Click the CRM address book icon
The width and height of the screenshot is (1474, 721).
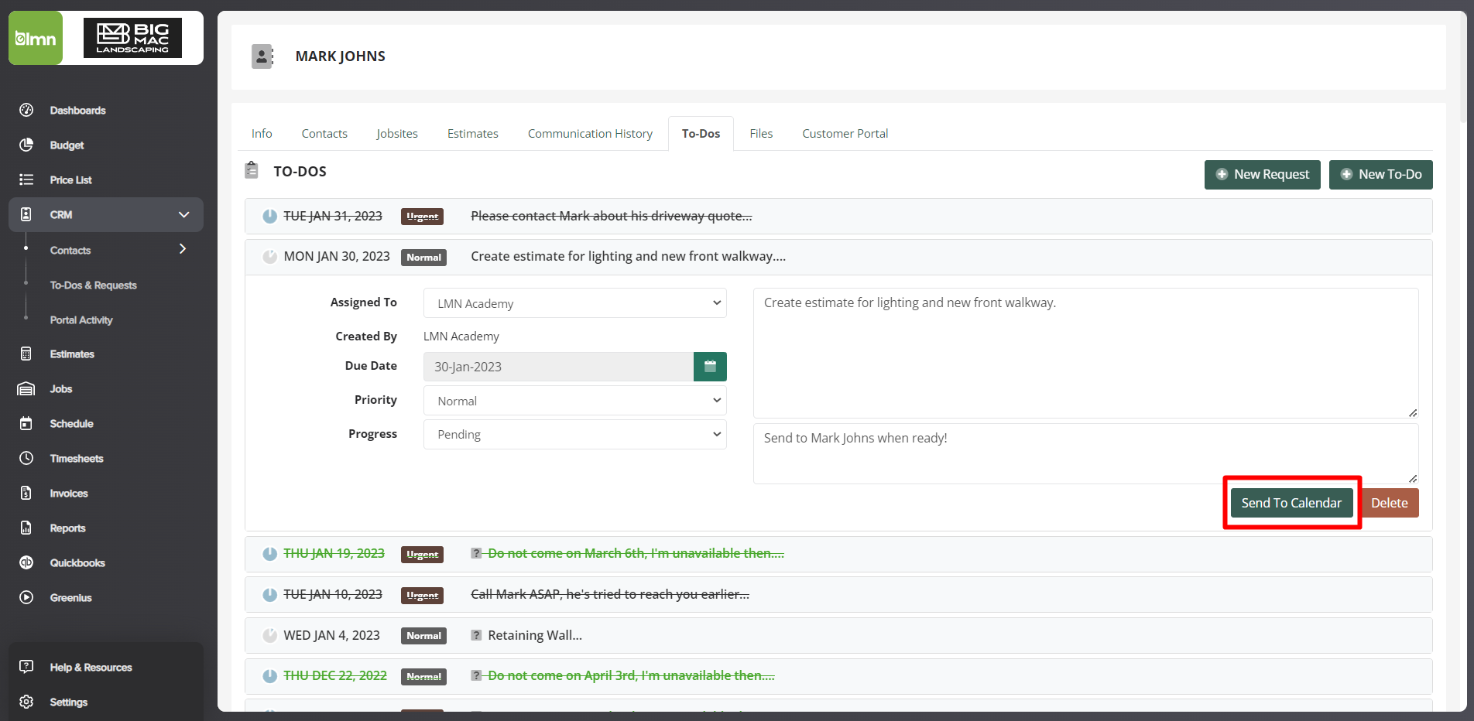(26, 214)
